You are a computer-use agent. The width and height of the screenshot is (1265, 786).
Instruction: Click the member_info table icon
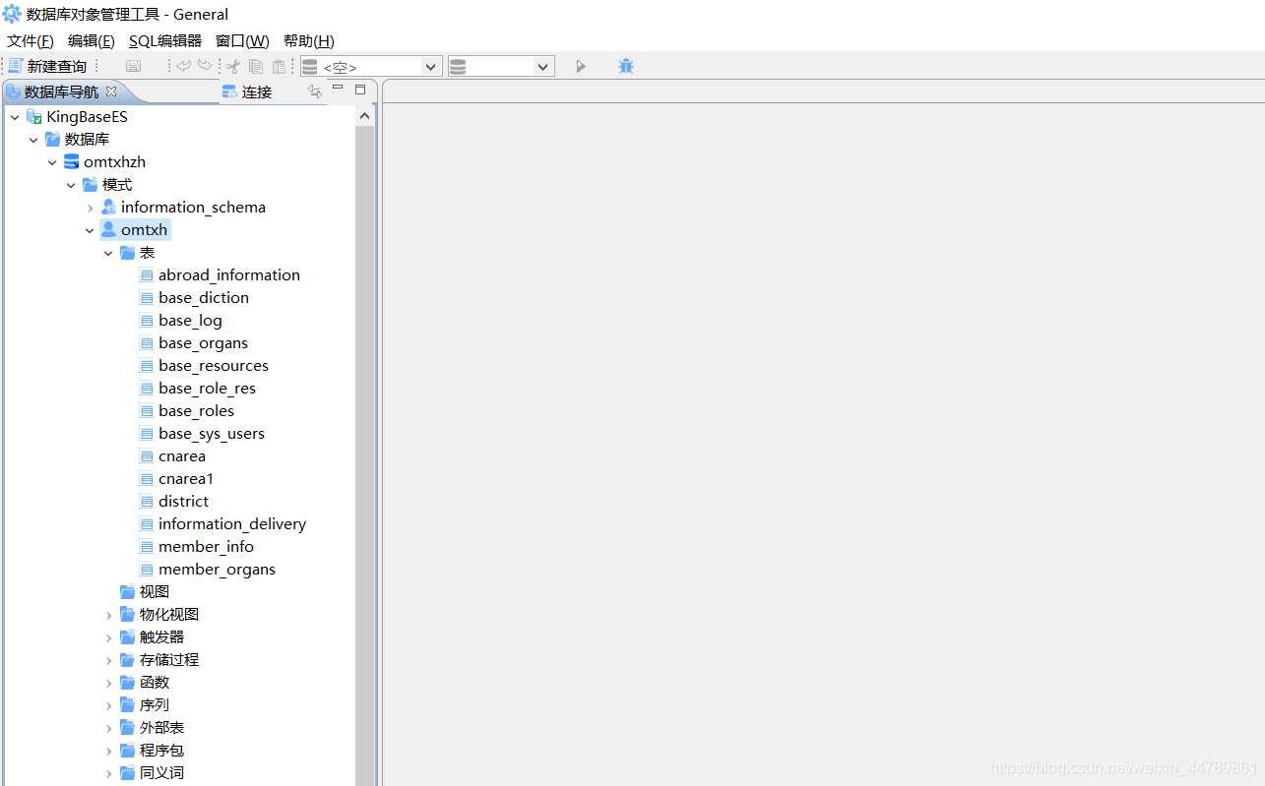(x=147, y=547)
